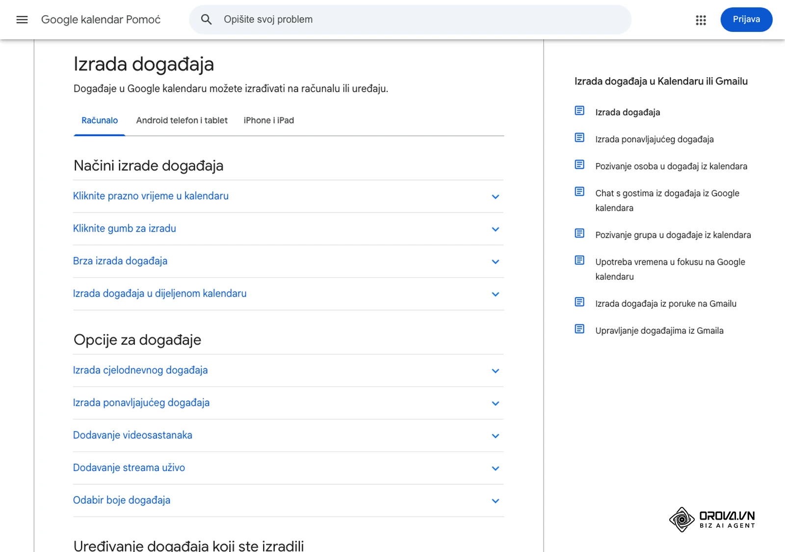785x552 pixels.
Task: Expand chevron for Brza izrada događaja
Action: coord(496,262)
